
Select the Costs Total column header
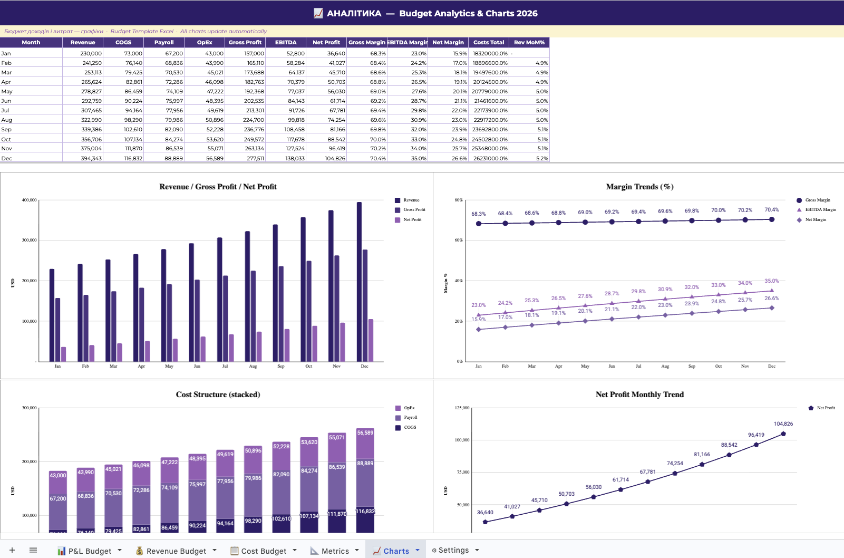[x=489, y=42]
